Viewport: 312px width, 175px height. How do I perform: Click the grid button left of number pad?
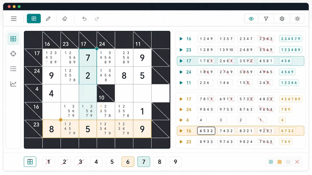pyautogui.click(x=30, y=162)
